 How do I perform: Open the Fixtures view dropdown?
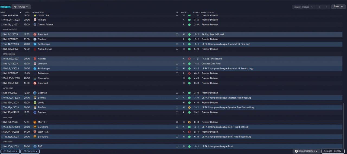click(x=21, y=7)
